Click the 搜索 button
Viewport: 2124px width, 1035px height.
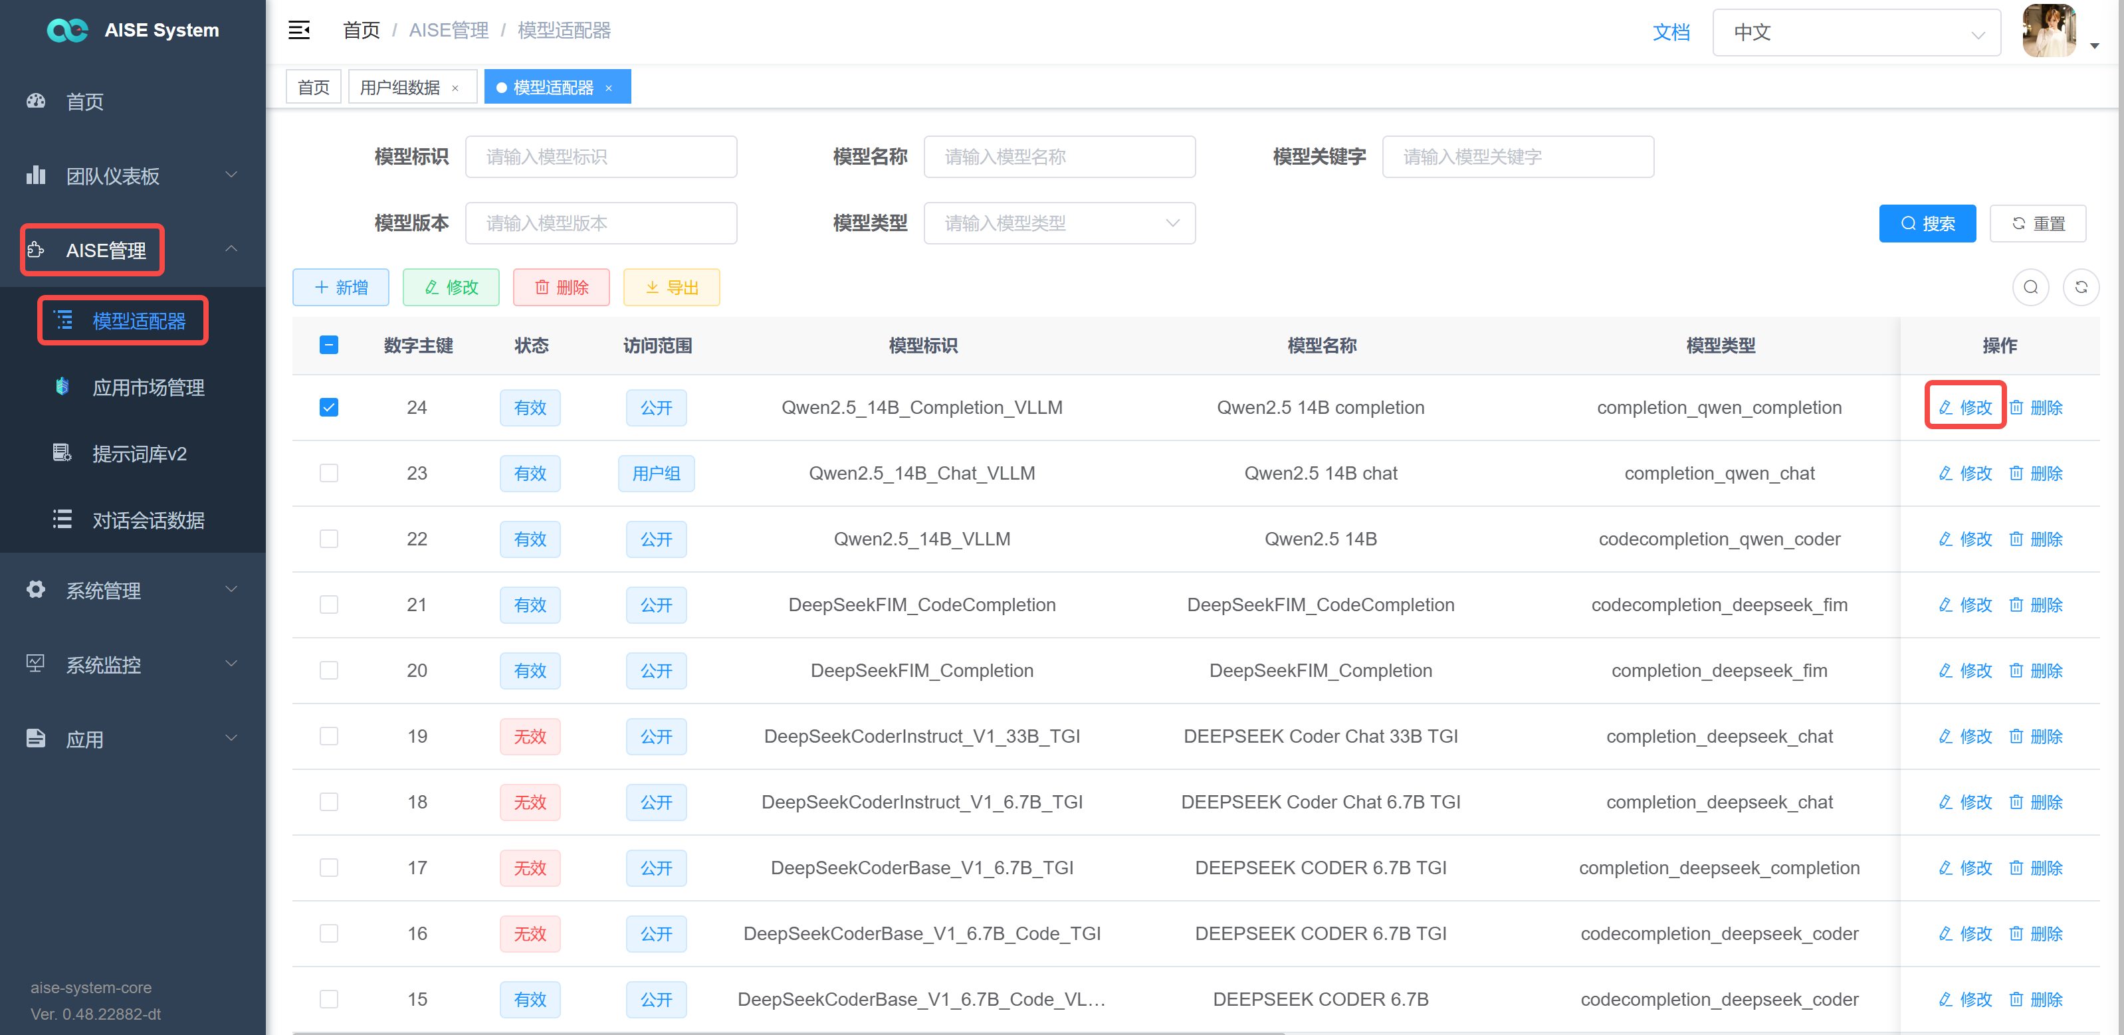[x=1927, y=223]
